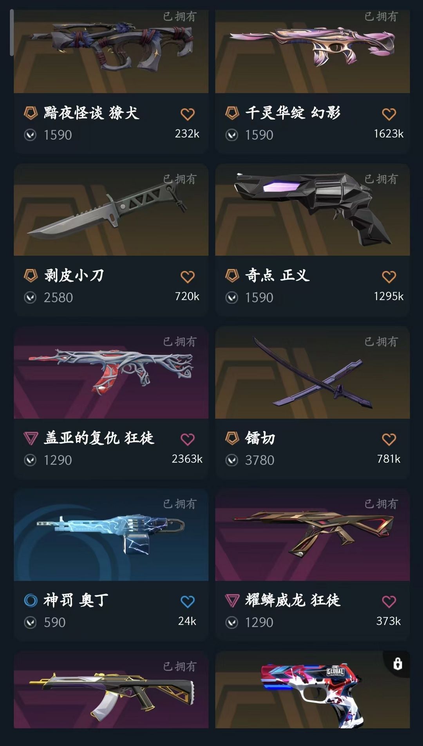
Task: Click the vertical scrollbar handle at left
Action: tap(12, 33)
